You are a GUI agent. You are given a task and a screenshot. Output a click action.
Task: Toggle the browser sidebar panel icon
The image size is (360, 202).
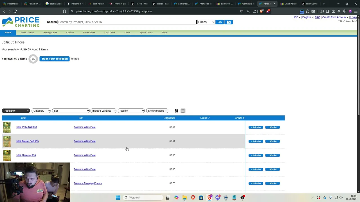coord(328,11)
